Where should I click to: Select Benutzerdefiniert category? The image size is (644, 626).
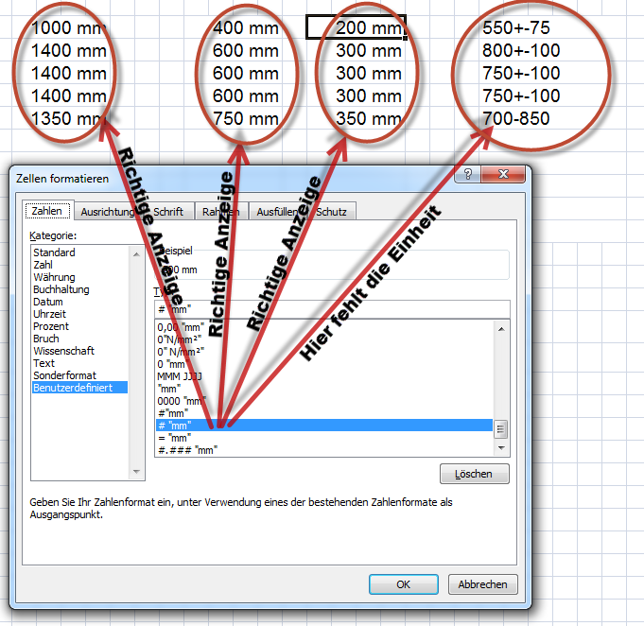point(79,388)
